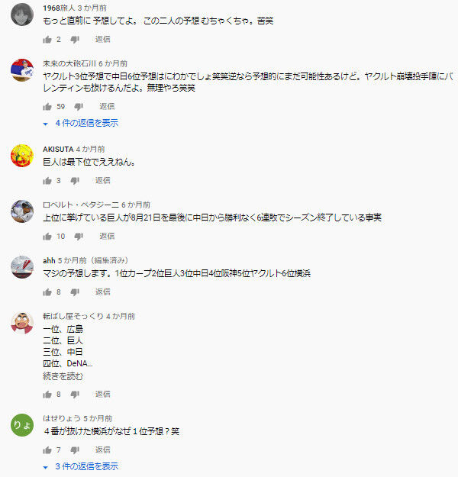Expand the 4 件の返信を表示 replies

81,123
